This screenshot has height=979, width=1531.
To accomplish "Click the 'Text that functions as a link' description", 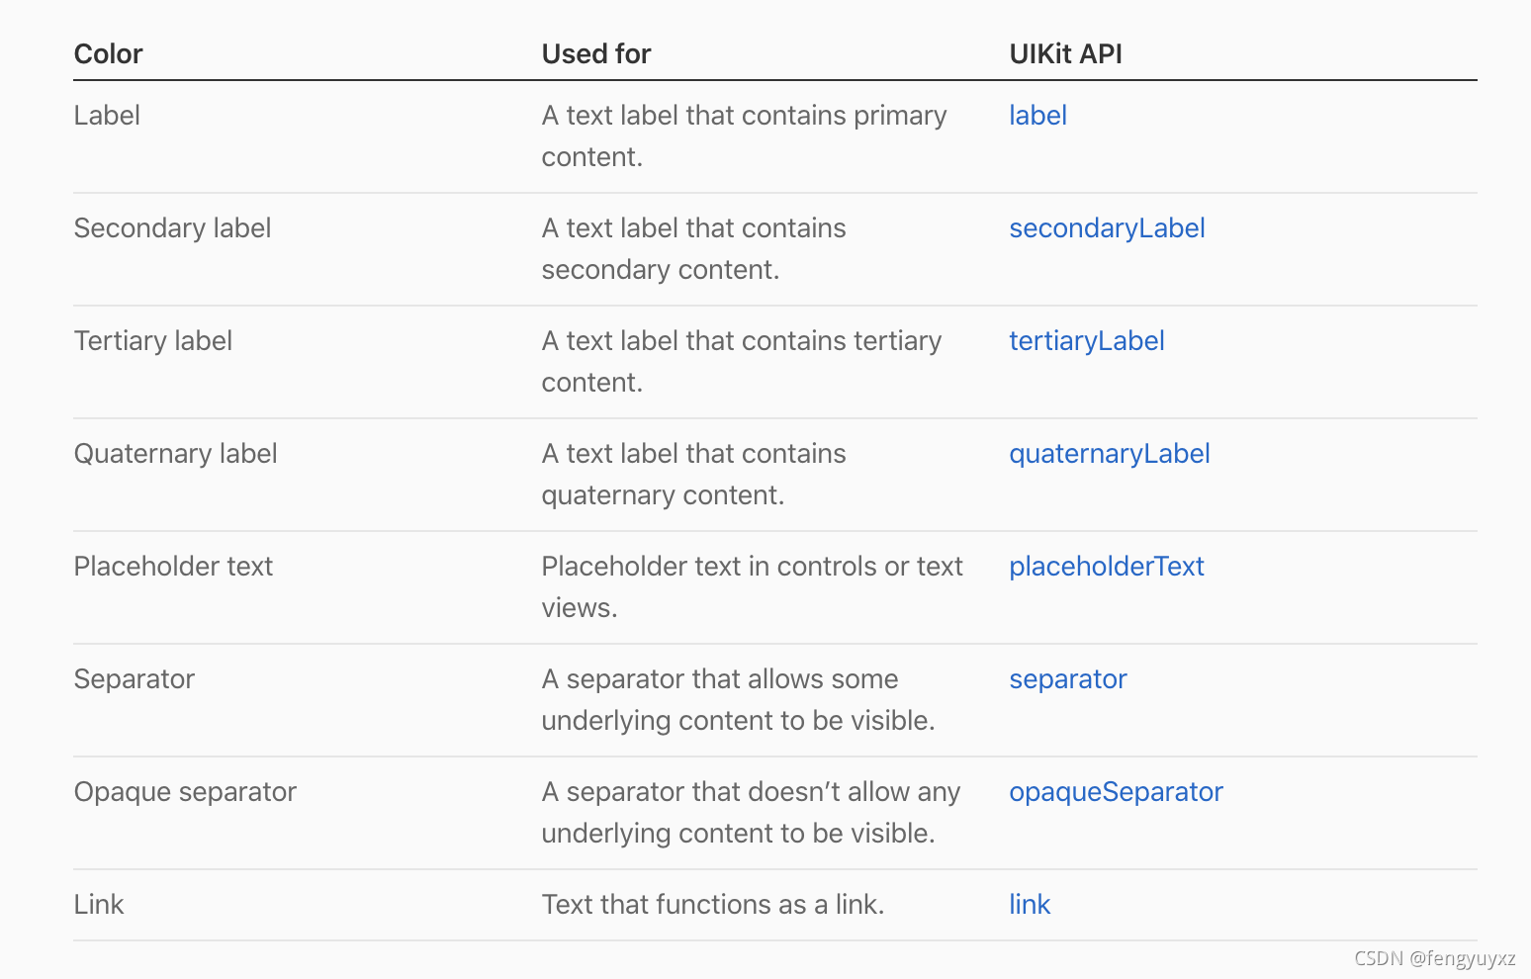I will (x=712, y=905).
